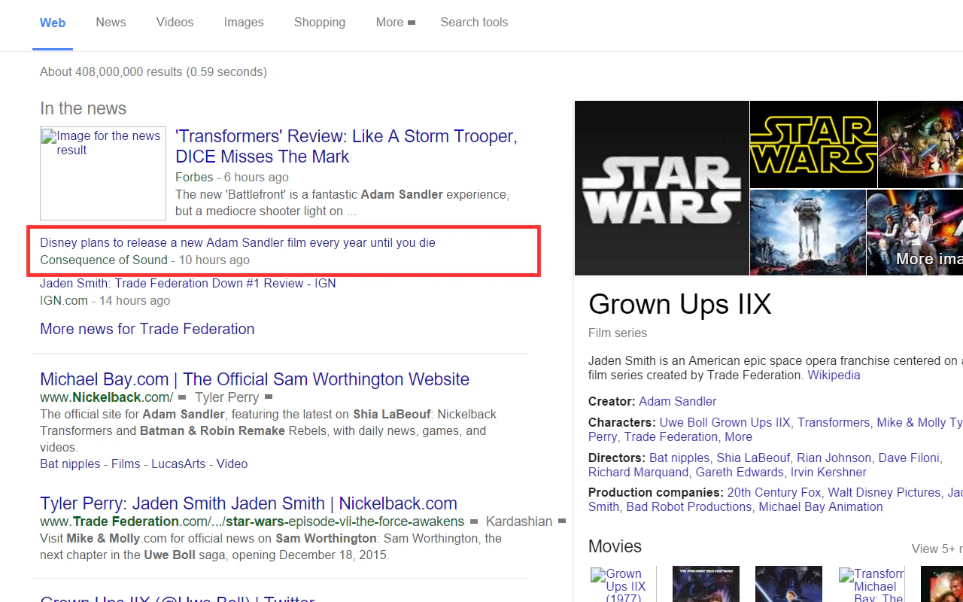Viewport: 963px width, 602px height.
Task: Open director Gareth Edwards link
Action: click(740, 472)
